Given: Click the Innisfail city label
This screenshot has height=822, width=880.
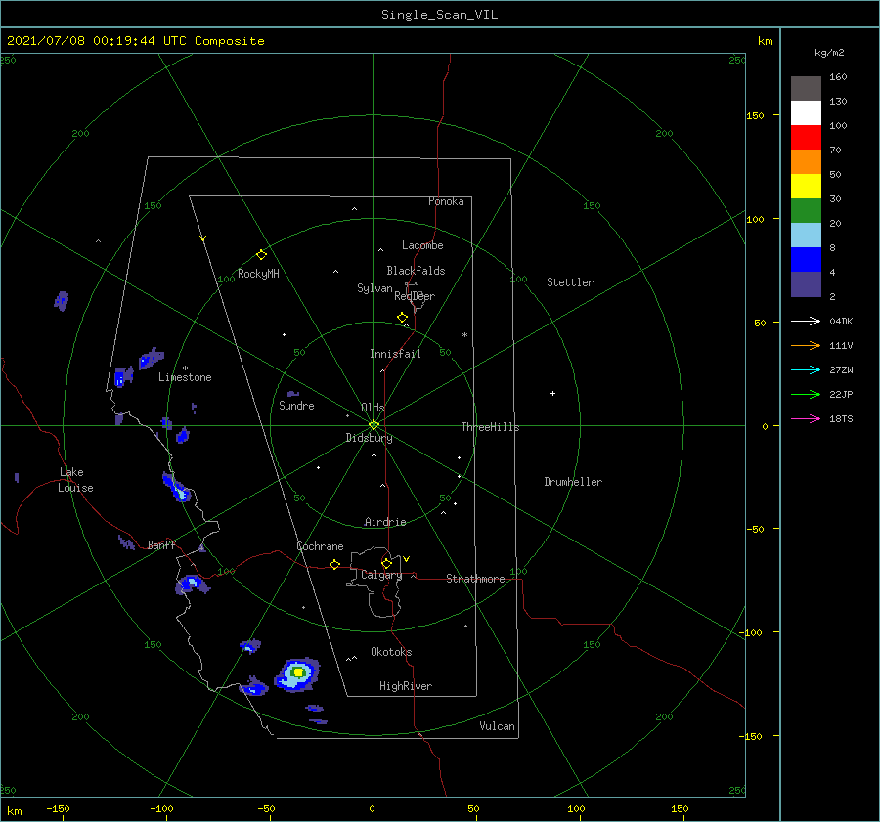Looking at the screenshot, I should point(395,354).
